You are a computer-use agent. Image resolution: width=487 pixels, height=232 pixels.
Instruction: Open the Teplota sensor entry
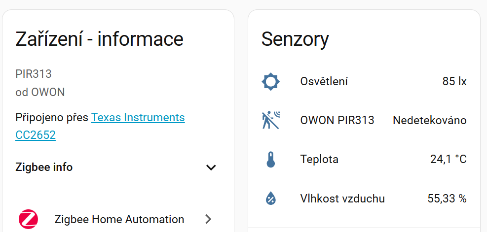(x=319, y=160)
